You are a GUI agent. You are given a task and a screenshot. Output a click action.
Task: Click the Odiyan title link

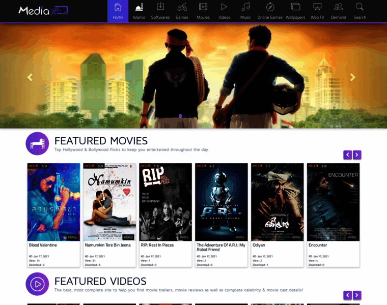point(259,245)
